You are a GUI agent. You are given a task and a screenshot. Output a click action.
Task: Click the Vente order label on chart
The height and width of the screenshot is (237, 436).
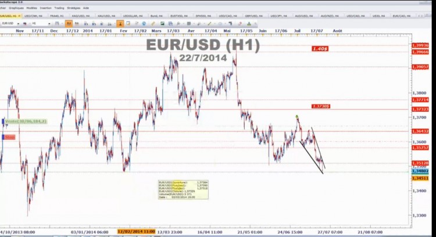[x=24, y=122]
